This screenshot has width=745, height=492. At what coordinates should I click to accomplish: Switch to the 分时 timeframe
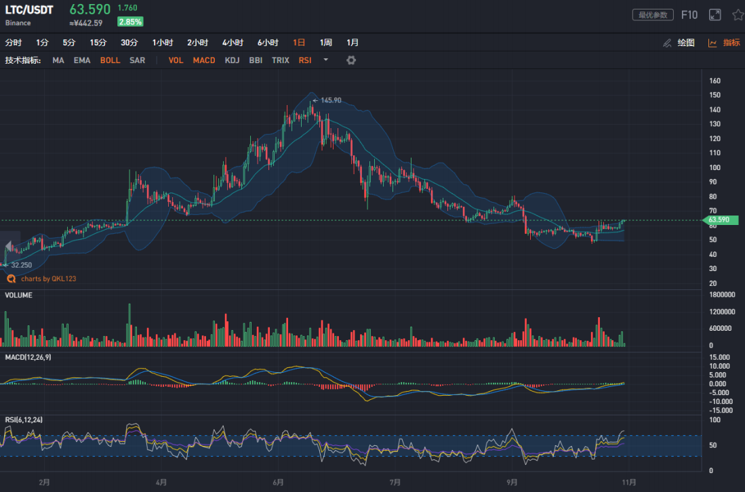[14, 43]
